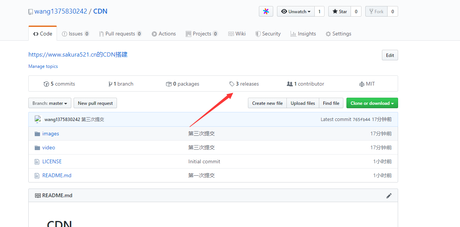Star this repository
The image size is (460, 227).
point(340,11)
